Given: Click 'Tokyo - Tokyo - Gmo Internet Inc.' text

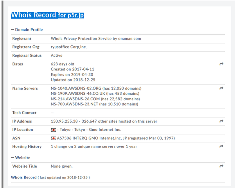Looking at the screenshot, I should (90, 130).
